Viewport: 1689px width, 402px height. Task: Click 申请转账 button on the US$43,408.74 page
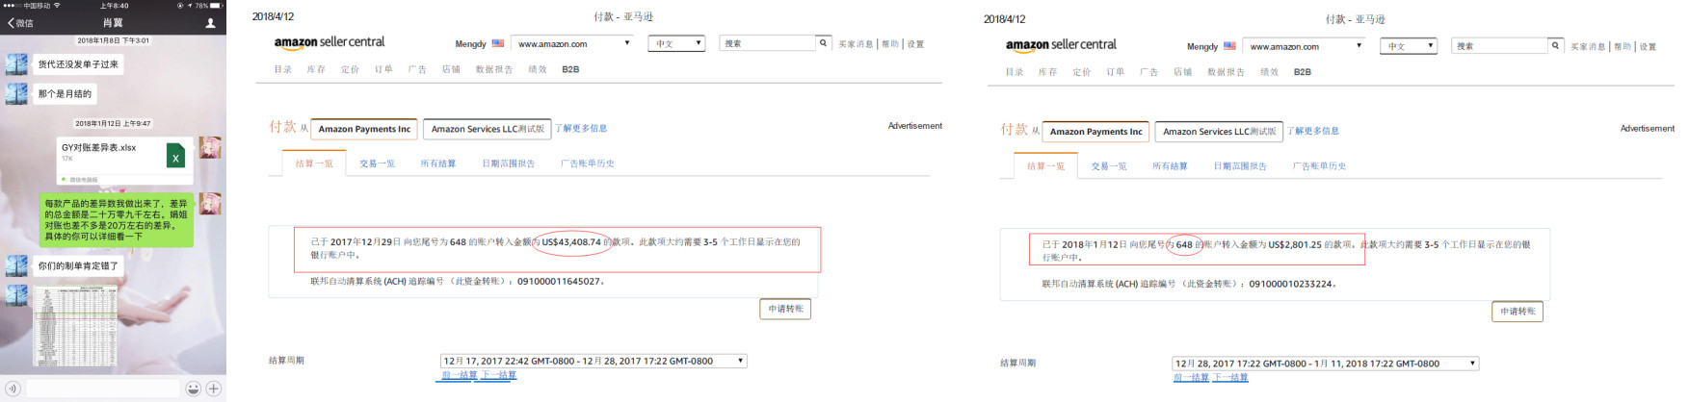[785, 309]
